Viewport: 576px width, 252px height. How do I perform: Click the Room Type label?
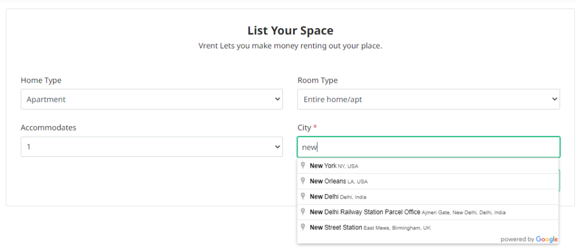pyautogui.click(x=317, y=80)
